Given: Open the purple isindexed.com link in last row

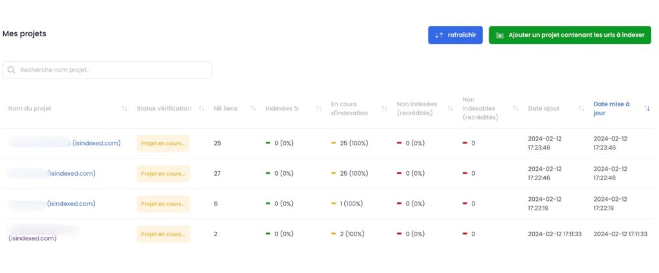Looking at the screenshot, I should (x=32, y=238).
